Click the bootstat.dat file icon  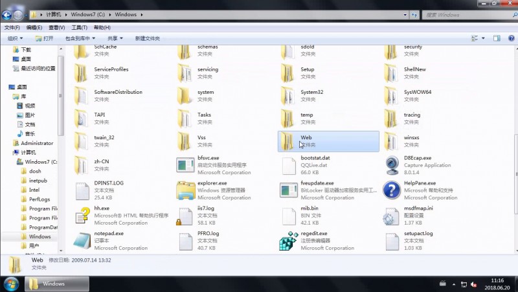[289, 166]
